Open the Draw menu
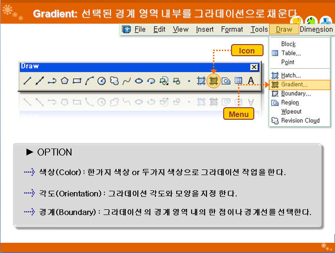Viewport: 335px width, 253px height. (x=284, y=29)
